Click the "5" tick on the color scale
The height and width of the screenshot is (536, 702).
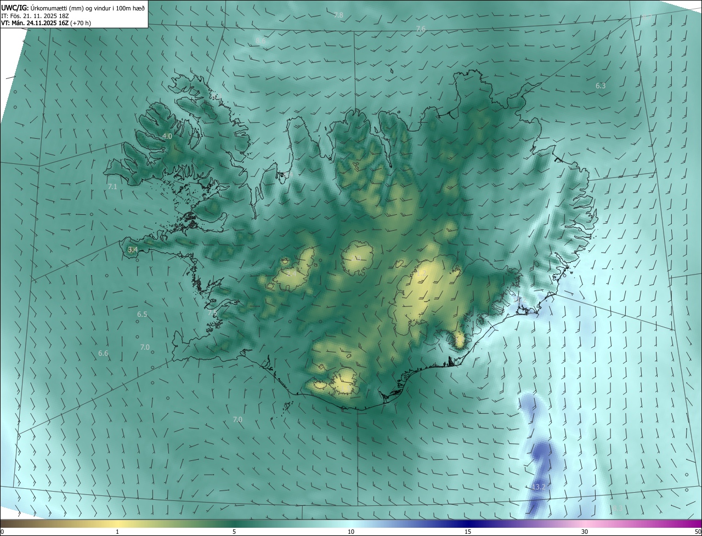[234, 532]
